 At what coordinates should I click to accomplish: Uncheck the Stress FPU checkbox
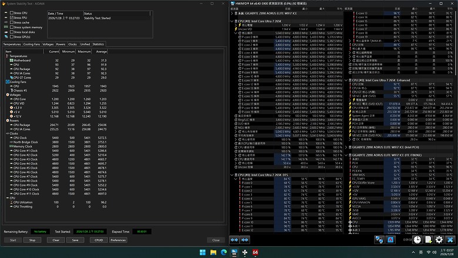click(x=12, y=18)
